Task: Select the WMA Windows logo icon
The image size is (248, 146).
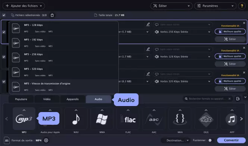Action: pyautogui.click(x=102, y=119)
